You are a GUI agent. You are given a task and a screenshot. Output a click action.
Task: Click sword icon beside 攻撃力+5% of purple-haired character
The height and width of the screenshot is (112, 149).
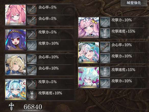(32, 34)
